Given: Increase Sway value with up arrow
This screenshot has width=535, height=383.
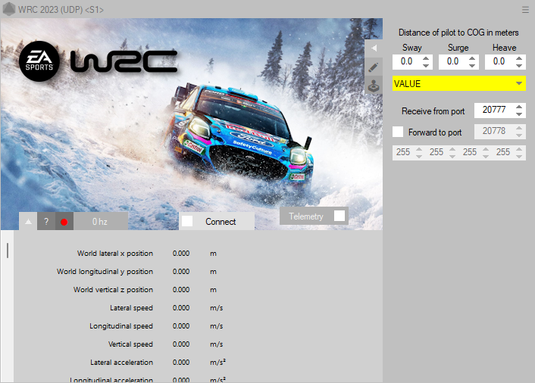Looking at the screenshot, I should click(426, 58).
